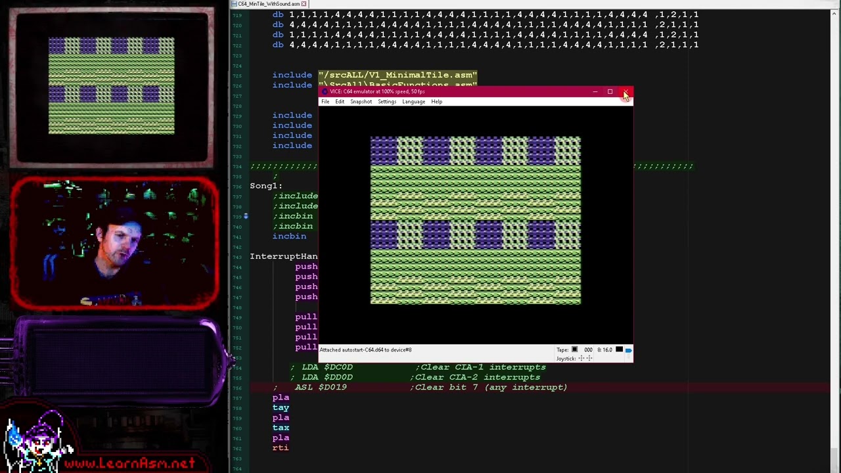Click the 'Tape:' status label

pyautogui.click(x=562, y=350)
